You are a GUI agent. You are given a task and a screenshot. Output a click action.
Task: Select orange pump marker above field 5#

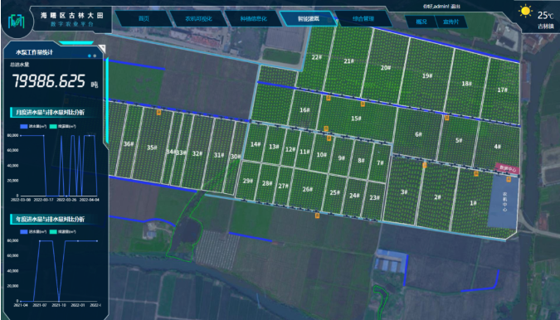447,118
